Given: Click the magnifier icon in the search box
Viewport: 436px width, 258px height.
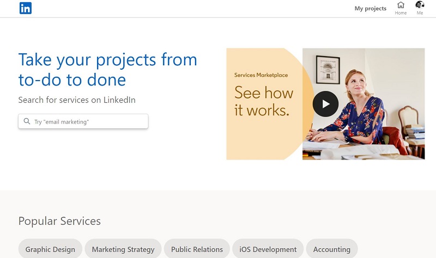Looking at the screenshot, I should (27, 121).
